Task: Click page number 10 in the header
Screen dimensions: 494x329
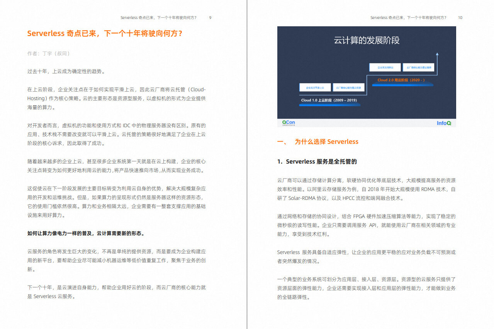Action: 460,17
